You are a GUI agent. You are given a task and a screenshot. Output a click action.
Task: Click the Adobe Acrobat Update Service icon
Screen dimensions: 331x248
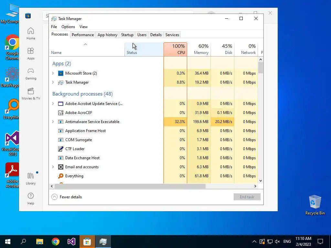tap(60, 104)
